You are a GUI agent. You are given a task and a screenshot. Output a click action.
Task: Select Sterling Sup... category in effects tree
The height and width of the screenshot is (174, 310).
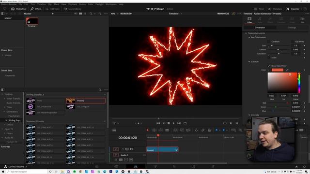(x=15, y=120)
